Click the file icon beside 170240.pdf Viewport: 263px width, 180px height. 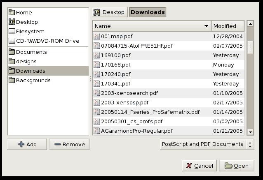click(x=97, y=74)
